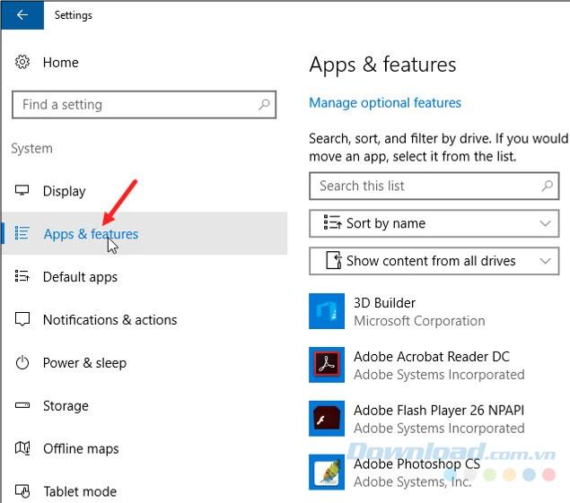Open Default apps settings
The image size is (570, 503).
(x=80, y=277)
